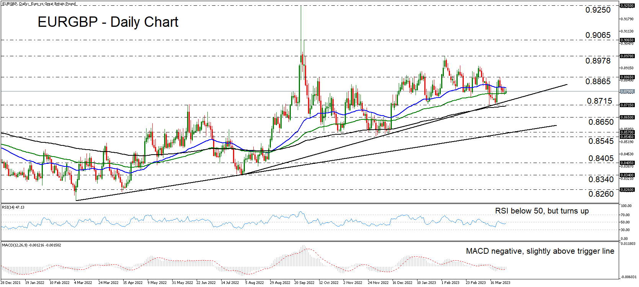The image size is (639, 287).
Task: Click the 0.87905 current price tag
Action: coord(627,91)
